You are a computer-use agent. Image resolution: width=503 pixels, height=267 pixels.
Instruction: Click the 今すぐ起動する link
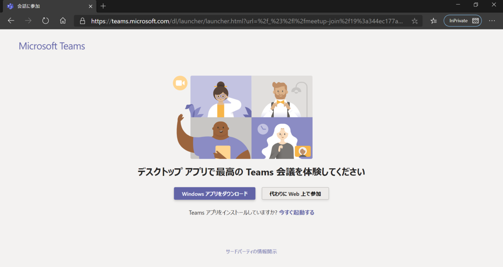coord(297,213)
